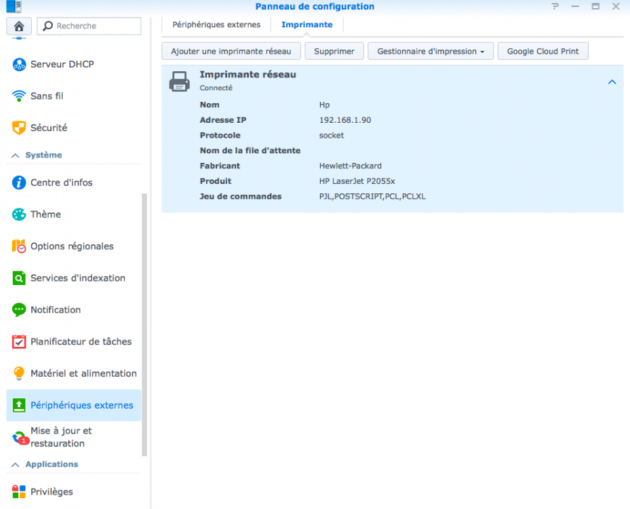The image size is (630, 509).
Task: Click the Jeu de commandes label
Action: click(x=240, y=196)
